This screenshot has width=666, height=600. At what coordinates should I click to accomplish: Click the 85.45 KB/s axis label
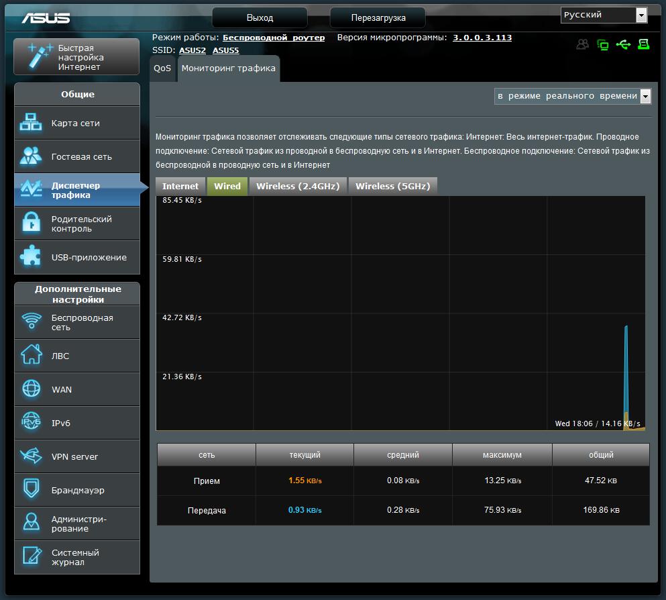(182, 200)
